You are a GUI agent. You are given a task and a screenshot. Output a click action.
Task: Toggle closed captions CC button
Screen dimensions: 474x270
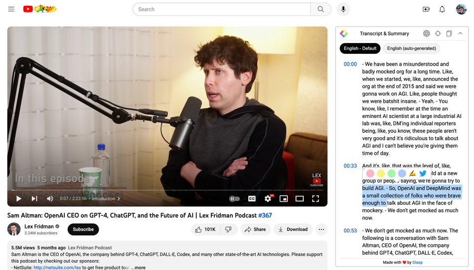pyautogui.click(x=251, y=198)
